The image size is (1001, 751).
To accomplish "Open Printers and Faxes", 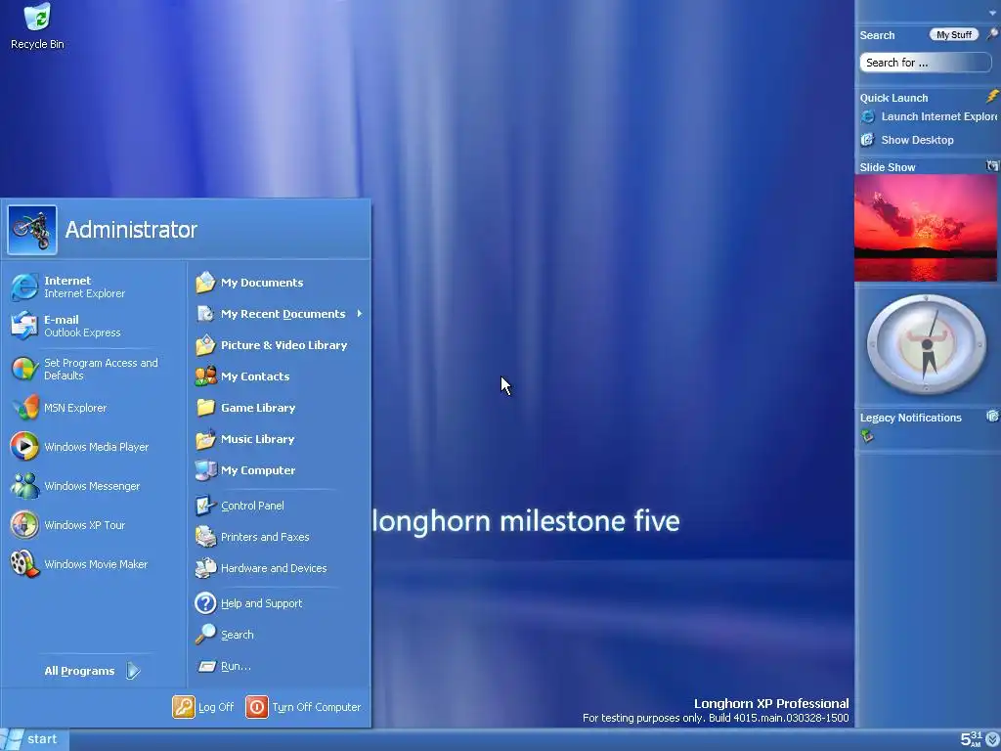I will (x=252, y=537).
